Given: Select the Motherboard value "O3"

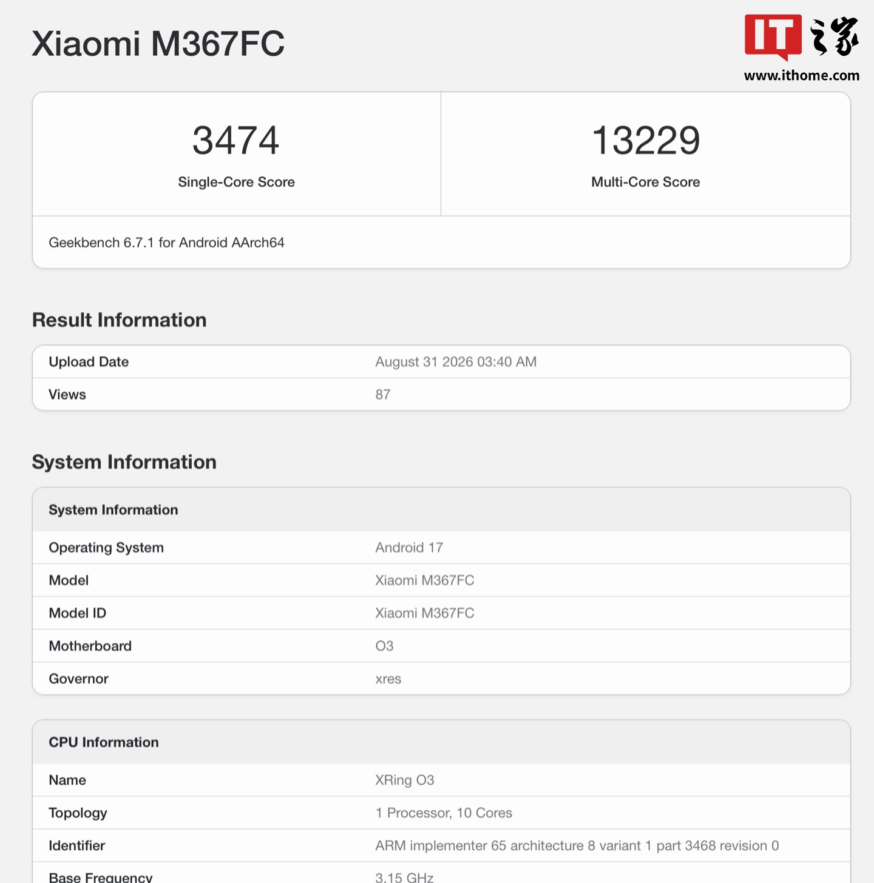Looking at the screenshot, I should coord(384,646).
